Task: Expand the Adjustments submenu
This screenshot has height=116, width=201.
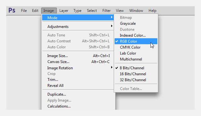Action: click(x=78, y=26)
